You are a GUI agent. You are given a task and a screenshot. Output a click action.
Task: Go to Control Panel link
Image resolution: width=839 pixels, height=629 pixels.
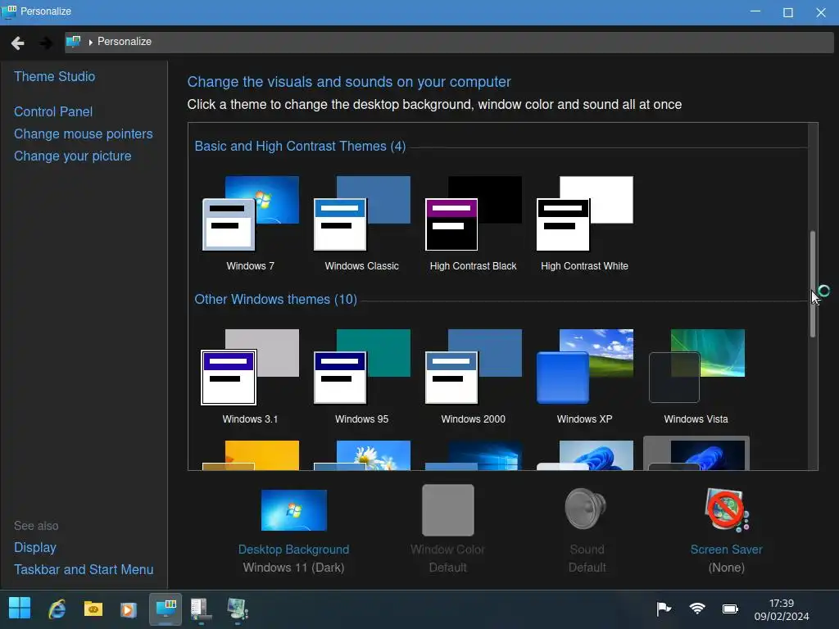coord(53,111)
